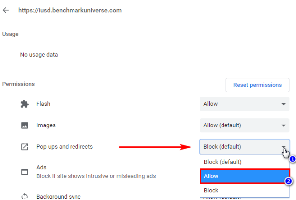Click the site URL heading text
Viewport: 296px width, 200px height.
70,10
